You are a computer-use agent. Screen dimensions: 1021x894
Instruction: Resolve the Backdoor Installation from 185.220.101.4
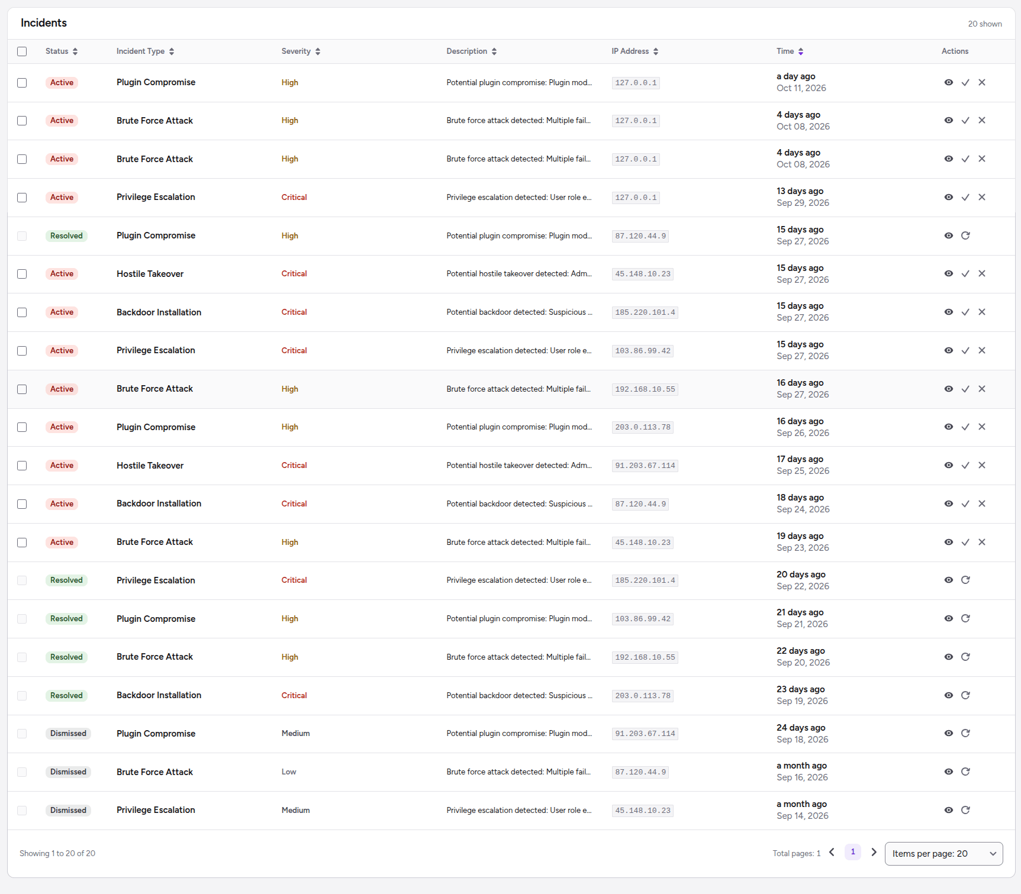[x=965, y=312]
